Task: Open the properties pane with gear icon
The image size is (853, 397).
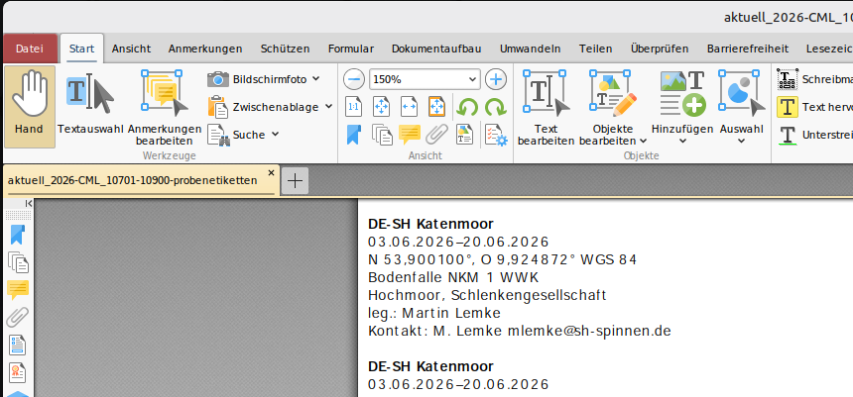Action: tap(496, 135)
